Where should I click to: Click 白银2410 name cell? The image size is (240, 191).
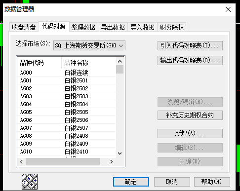(x=89, y=152)
